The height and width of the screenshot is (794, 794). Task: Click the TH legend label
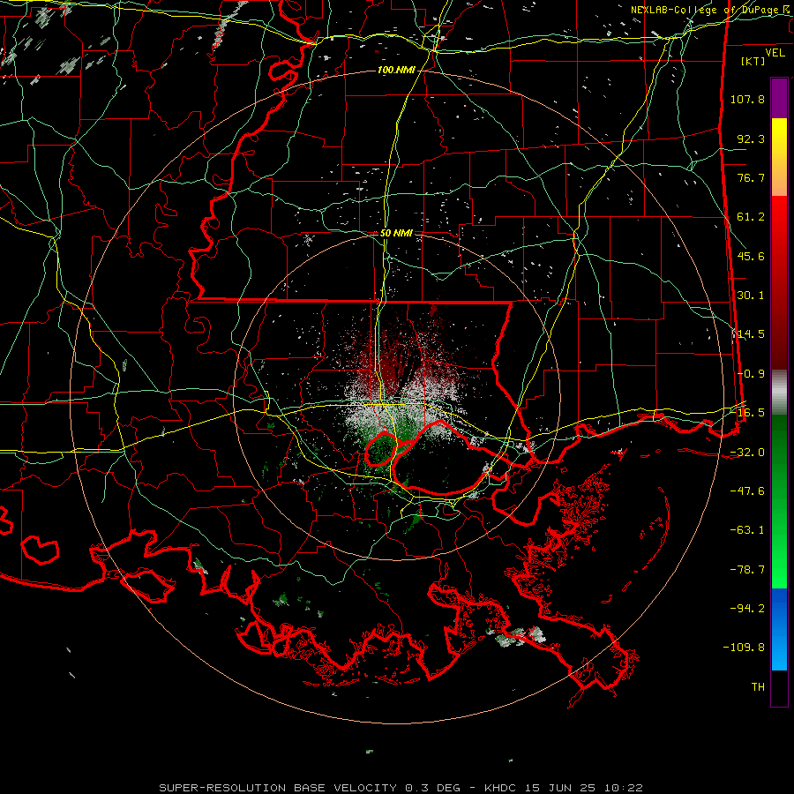(x=758, y=687)
